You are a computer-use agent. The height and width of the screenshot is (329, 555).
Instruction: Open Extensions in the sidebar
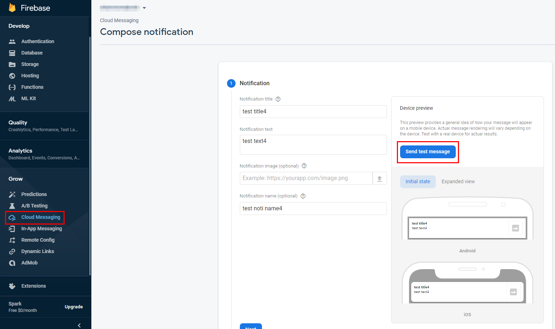[x=34, y=286]
